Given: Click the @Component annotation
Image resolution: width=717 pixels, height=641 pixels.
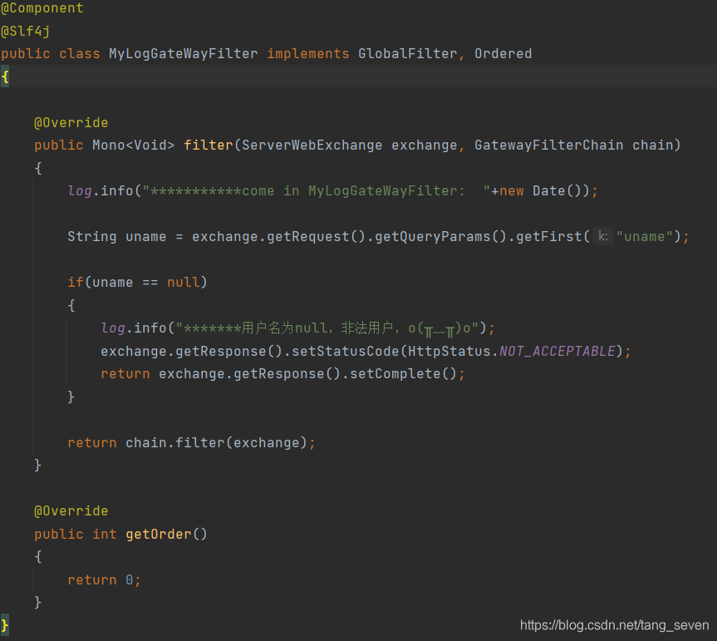Looking at the screenshot, I should 42,8.
